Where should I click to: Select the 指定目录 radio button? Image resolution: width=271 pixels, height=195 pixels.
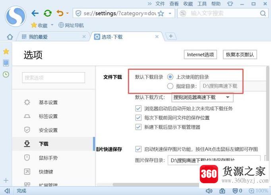tap(170, 86)
